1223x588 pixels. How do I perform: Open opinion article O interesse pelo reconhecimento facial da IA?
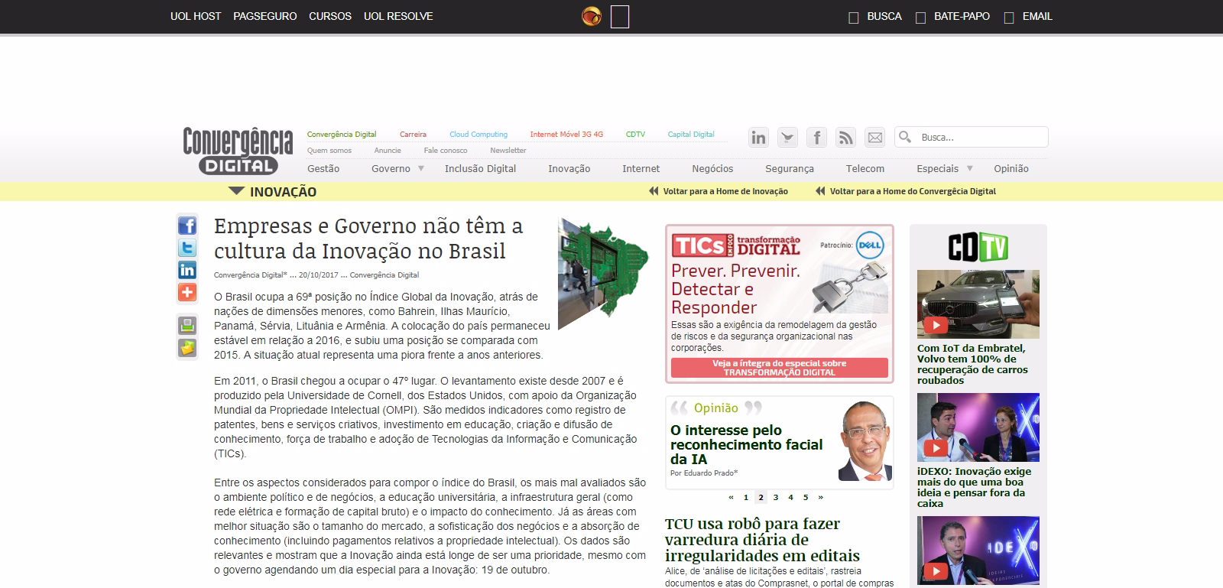(747, 444)
